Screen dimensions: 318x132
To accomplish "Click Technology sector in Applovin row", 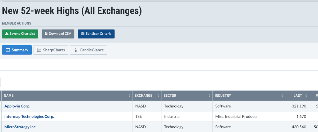I will [187, 106].
